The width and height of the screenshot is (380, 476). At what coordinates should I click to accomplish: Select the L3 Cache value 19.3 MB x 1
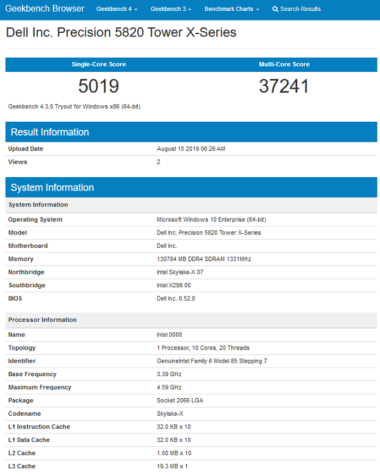point(172,466)
